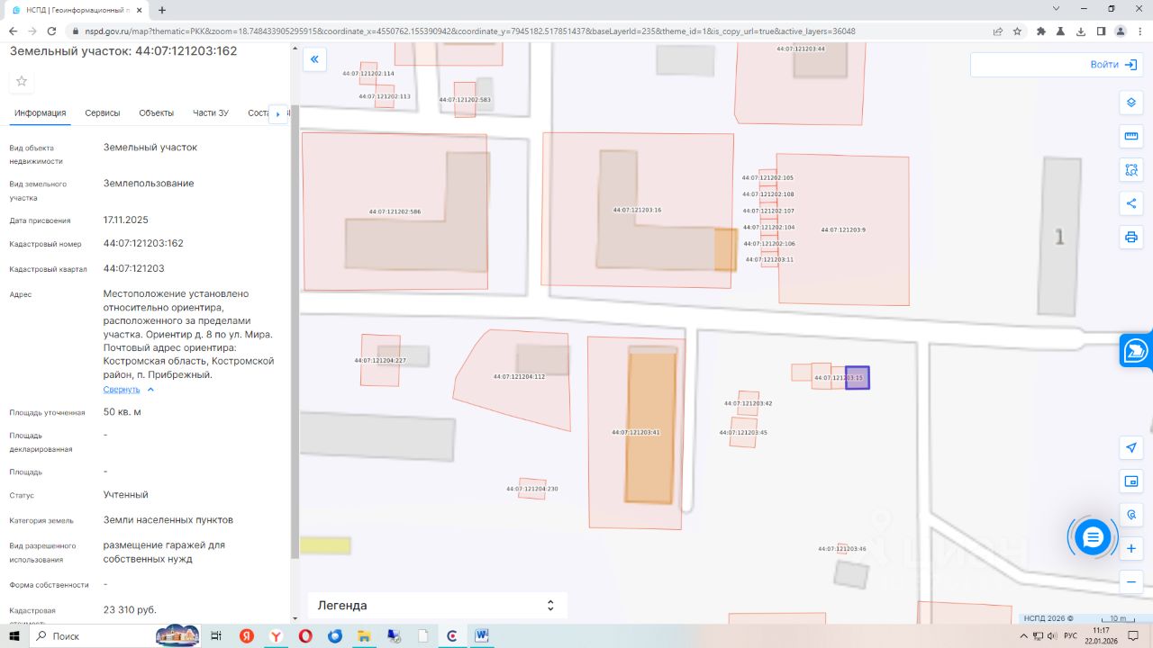Open the overview mini-map window icon
Image resolution: width=1153 pixels, height=648 pixels.
click(1131, 481)
